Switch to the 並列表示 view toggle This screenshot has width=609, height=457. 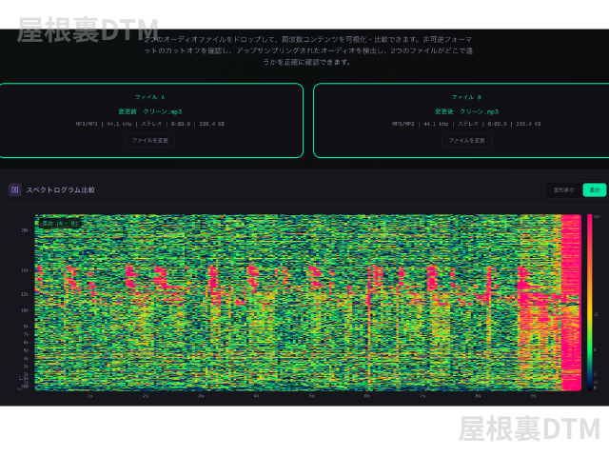(x=563, y=190)
